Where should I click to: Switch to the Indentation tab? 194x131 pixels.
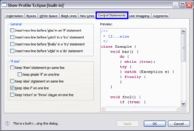(15, 16)
